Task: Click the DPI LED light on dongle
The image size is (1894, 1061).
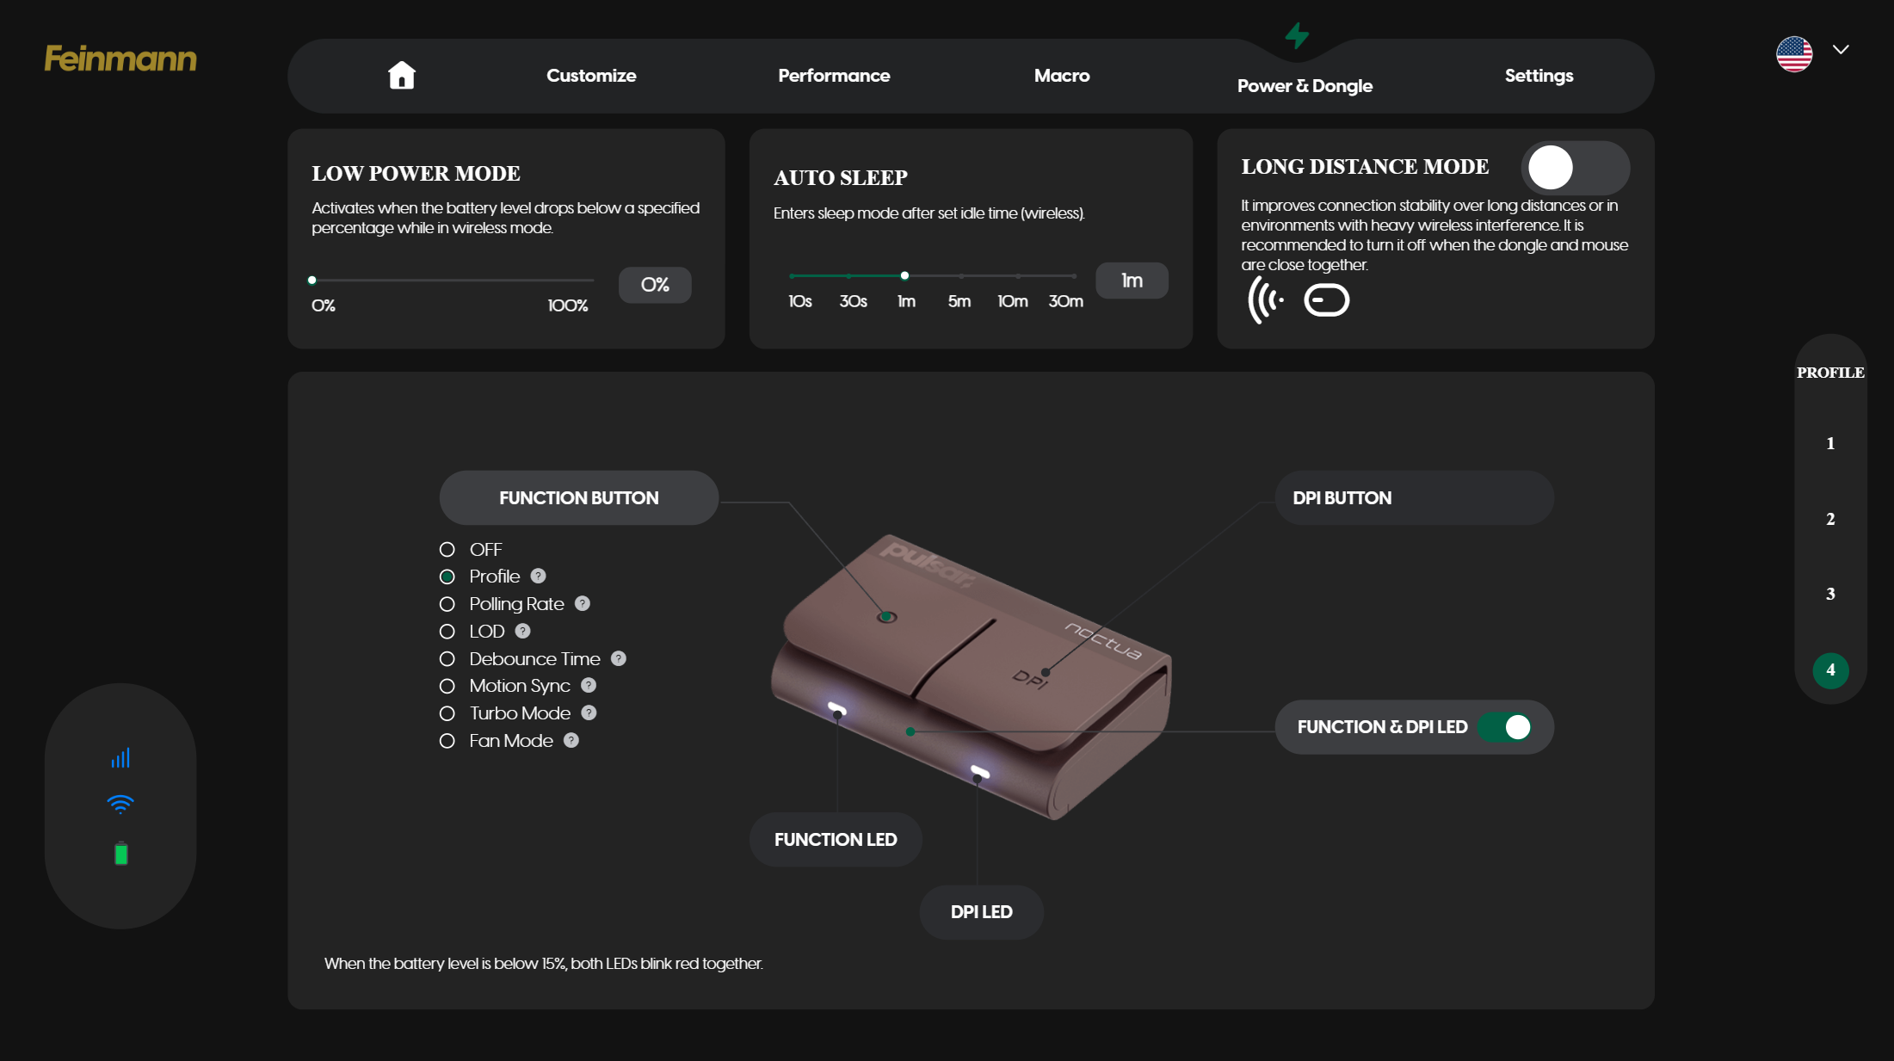Action: [979, 772]
